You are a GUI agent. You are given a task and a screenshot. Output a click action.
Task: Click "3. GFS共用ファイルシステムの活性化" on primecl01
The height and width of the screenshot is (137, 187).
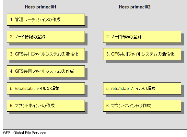[x=46, y=54]
